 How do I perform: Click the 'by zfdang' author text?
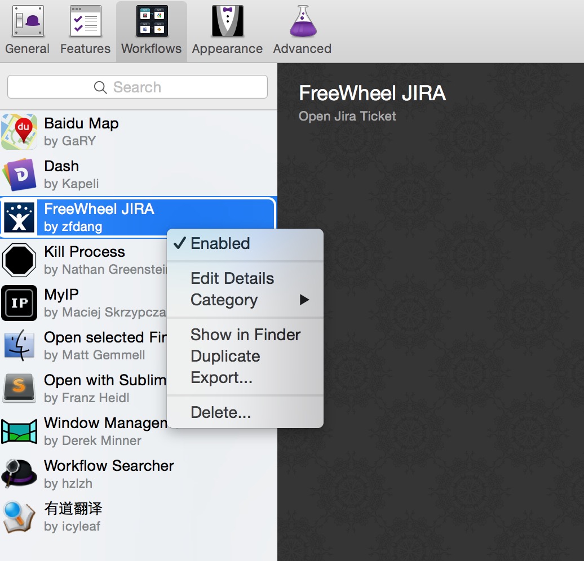tap(73, 226)
